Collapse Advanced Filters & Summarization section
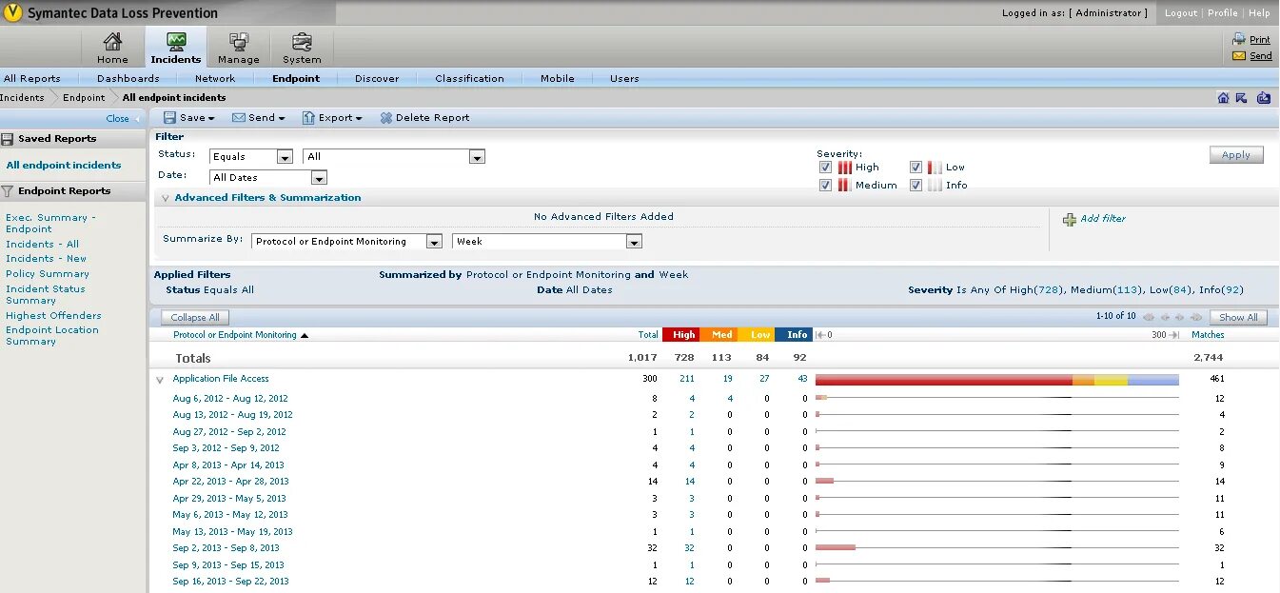This screenshot has width=1280, height=593. [166, 198]
